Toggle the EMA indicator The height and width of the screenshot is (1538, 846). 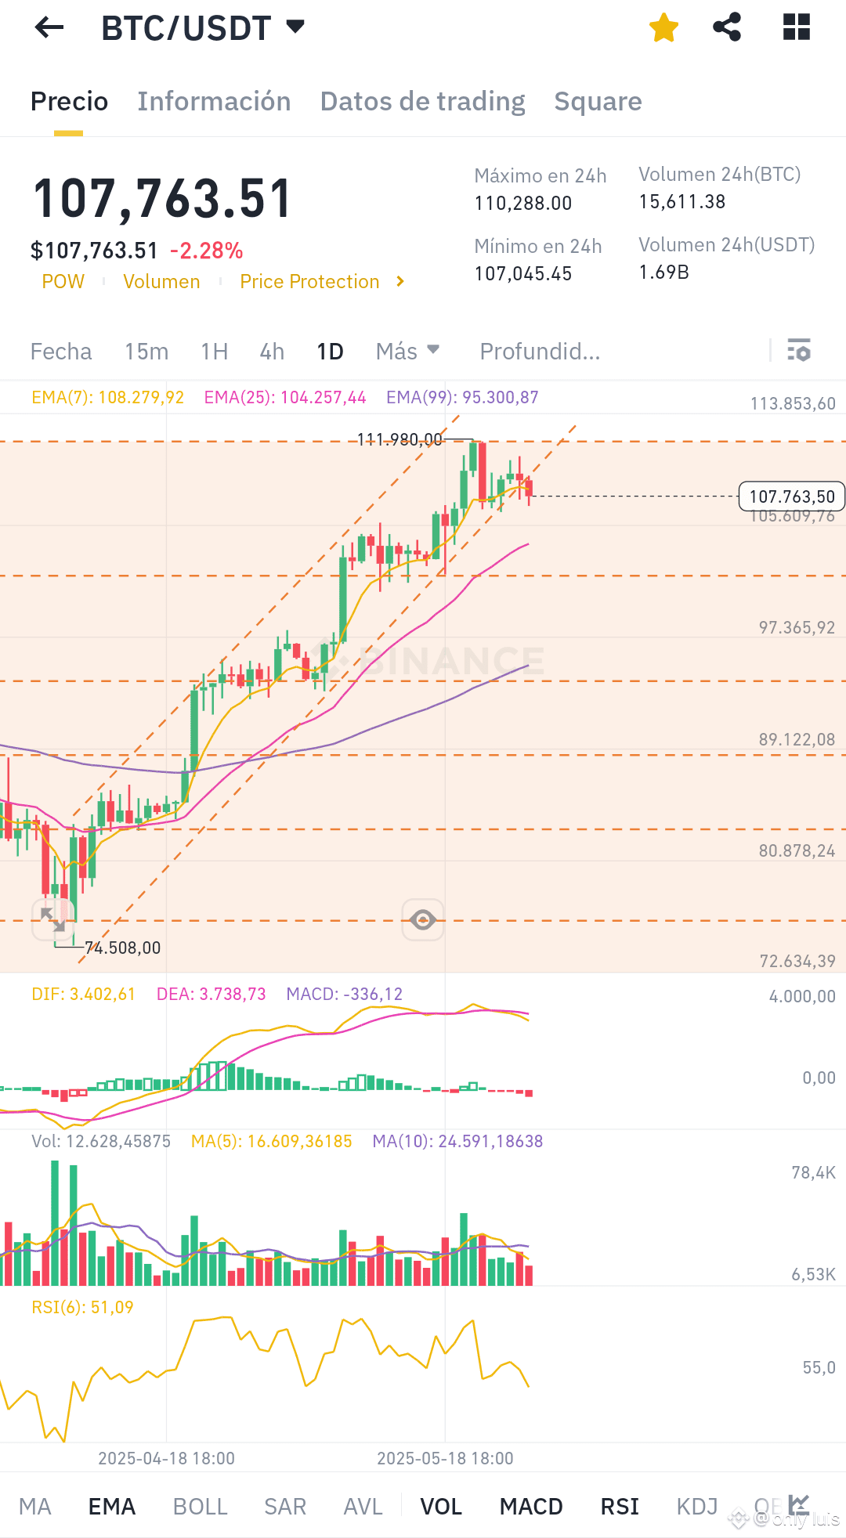(x=112, y=1507)
